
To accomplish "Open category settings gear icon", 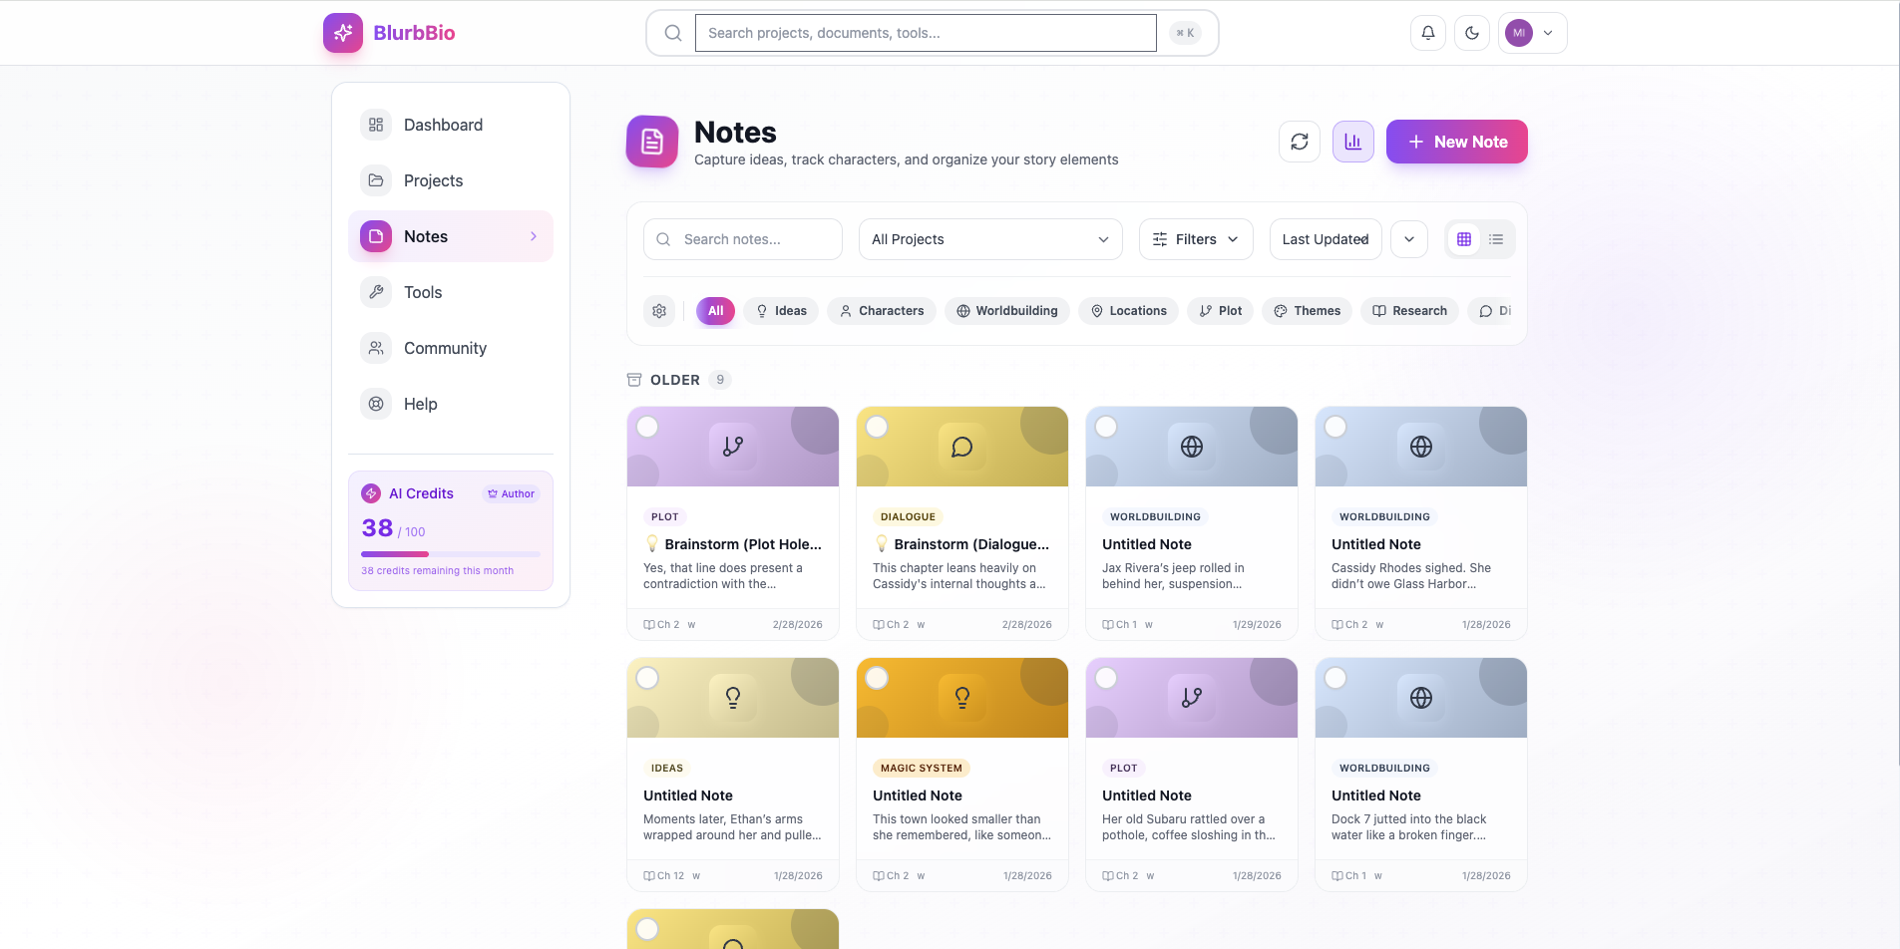I will (x=659, y=311).
